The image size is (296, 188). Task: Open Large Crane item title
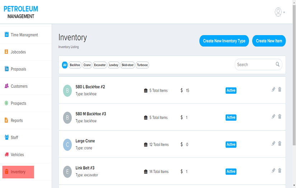coord(85,141)
